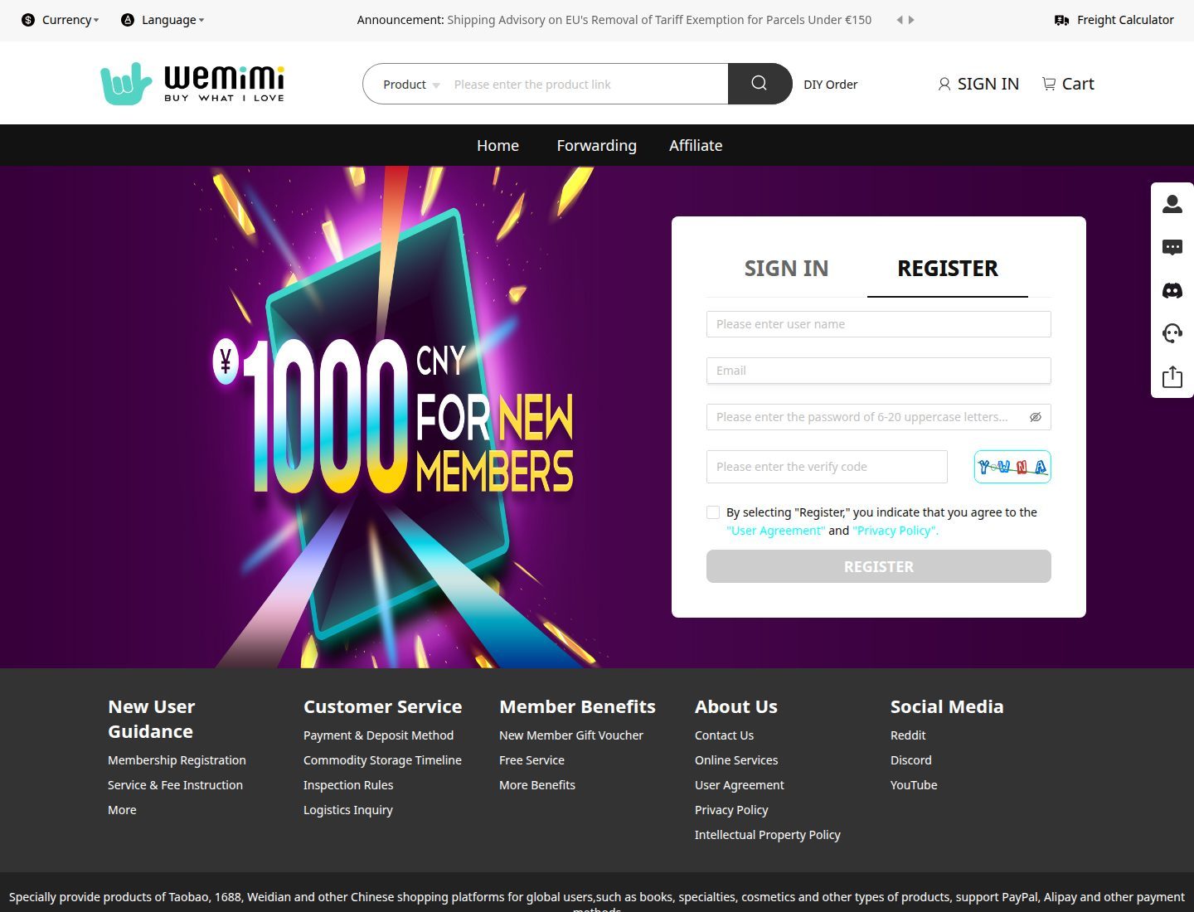Screen dimensions: 1194x912
Task: Click the gray REGISTER button
Action: click(879, 566)
